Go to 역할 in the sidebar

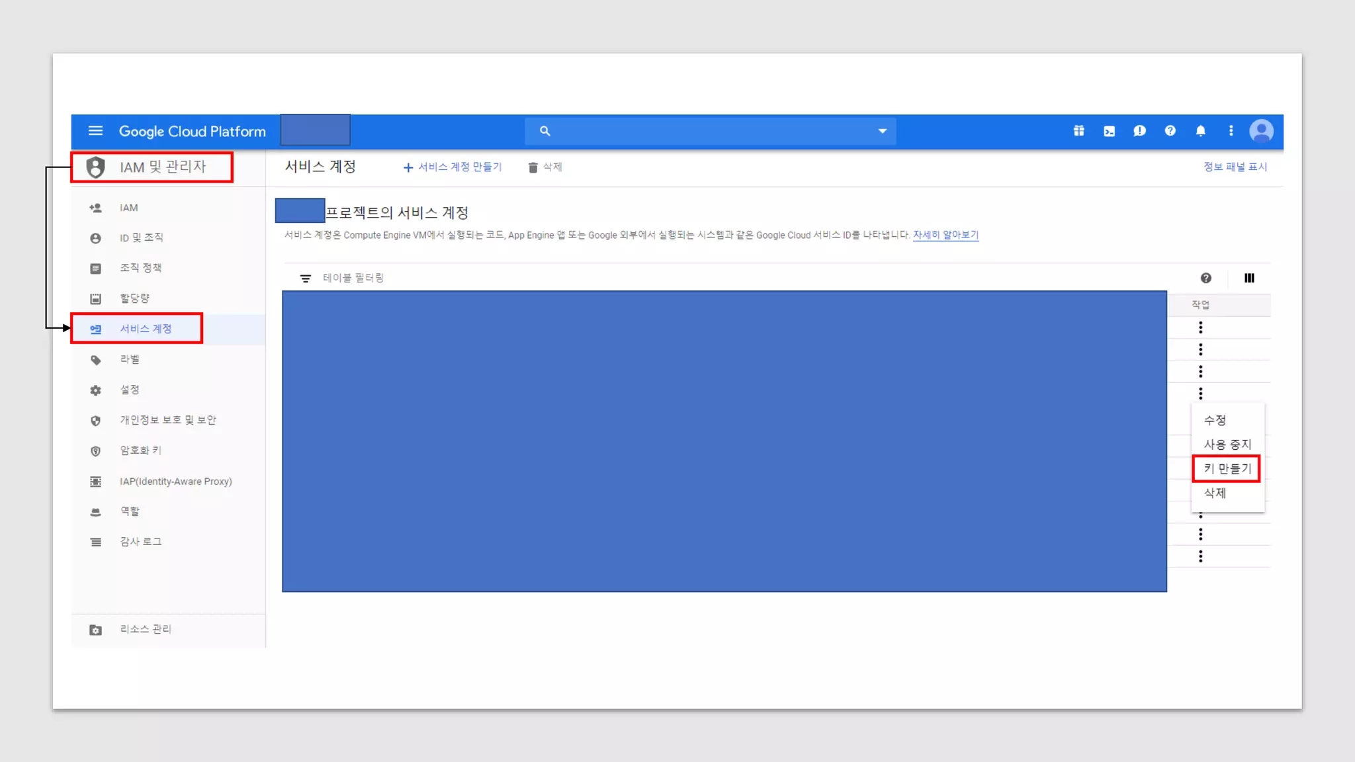click(130, 511)
